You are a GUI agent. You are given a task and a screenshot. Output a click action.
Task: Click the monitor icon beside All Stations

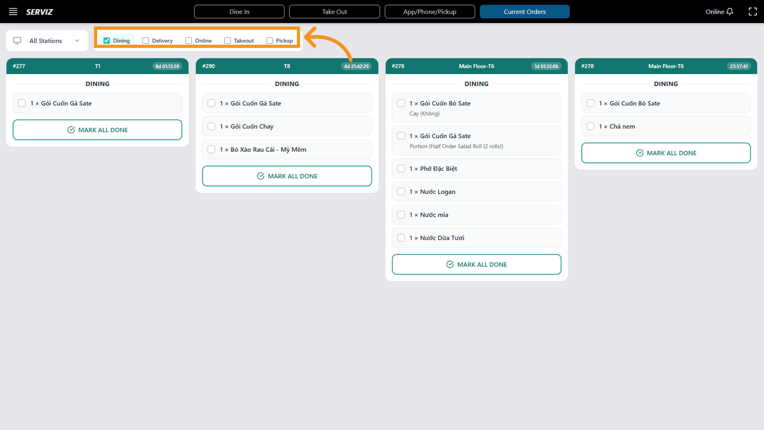(x=17, y=40)
